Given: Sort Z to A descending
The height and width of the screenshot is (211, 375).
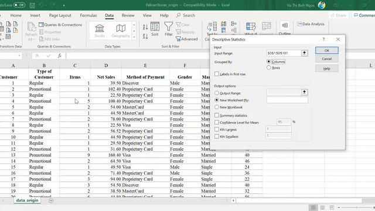Looking at the screenshot, I should 145,36.
